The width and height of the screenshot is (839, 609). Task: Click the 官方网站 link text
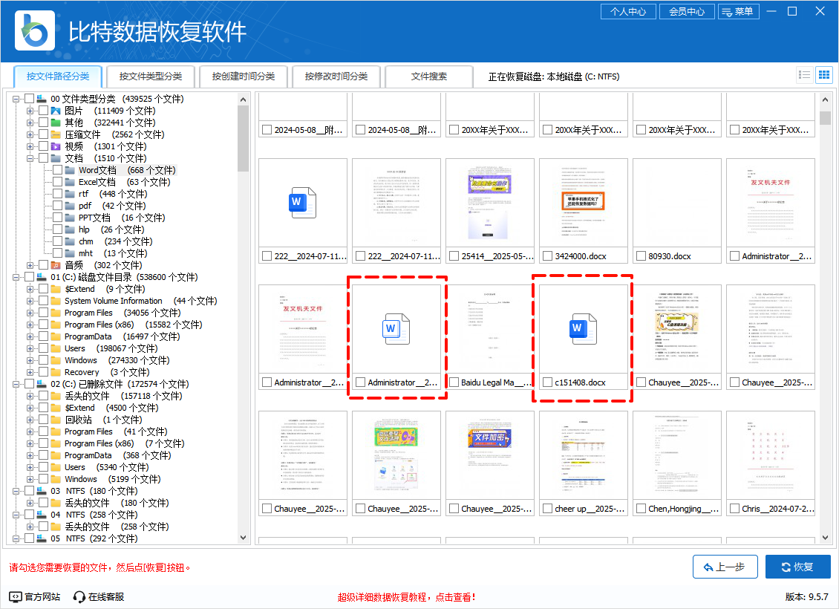point(43,596)
